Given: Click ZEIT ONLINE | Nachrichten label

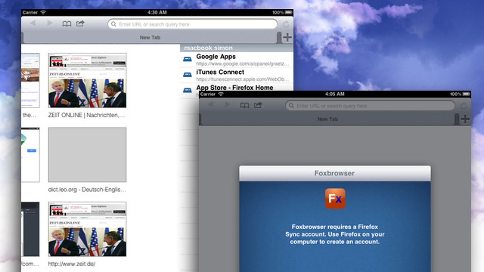Looking at the screenshot, I should point(86,115).
